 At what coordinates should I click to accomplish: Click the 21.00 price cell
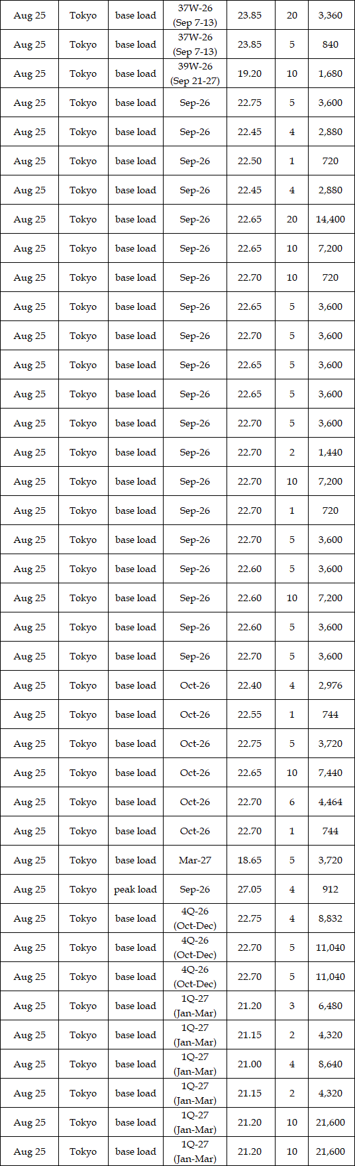point(250,1064)
